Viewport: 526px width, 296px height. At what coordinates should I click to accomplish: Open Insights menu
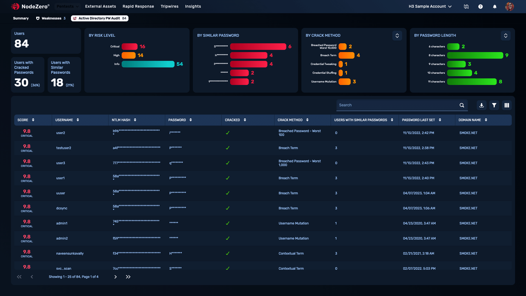pyautogui.click(x=193, y=6)
